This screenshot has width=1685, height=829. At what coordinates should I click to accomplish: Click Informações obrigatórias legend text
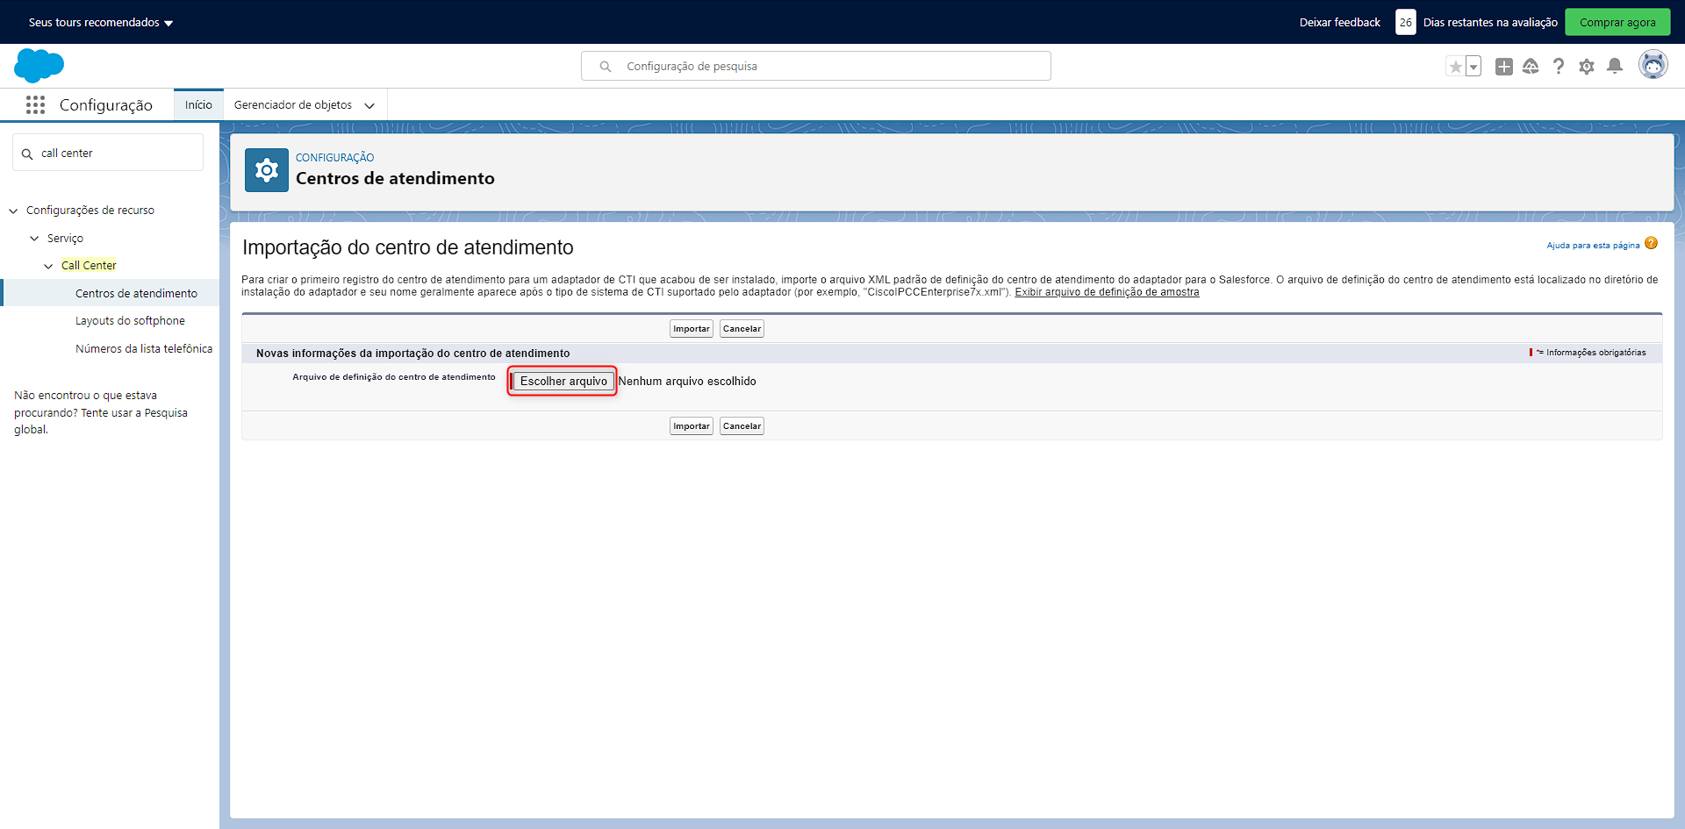[1595, 353]
